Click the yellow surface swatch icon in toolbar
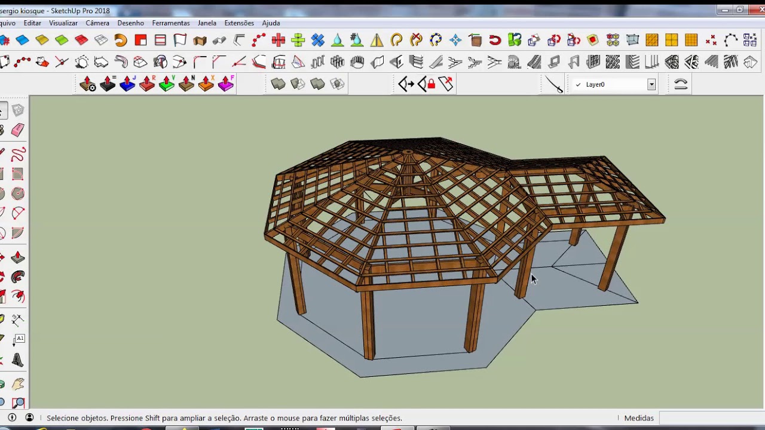The width and height of the screenshot is (765, 430). [42, 40]
